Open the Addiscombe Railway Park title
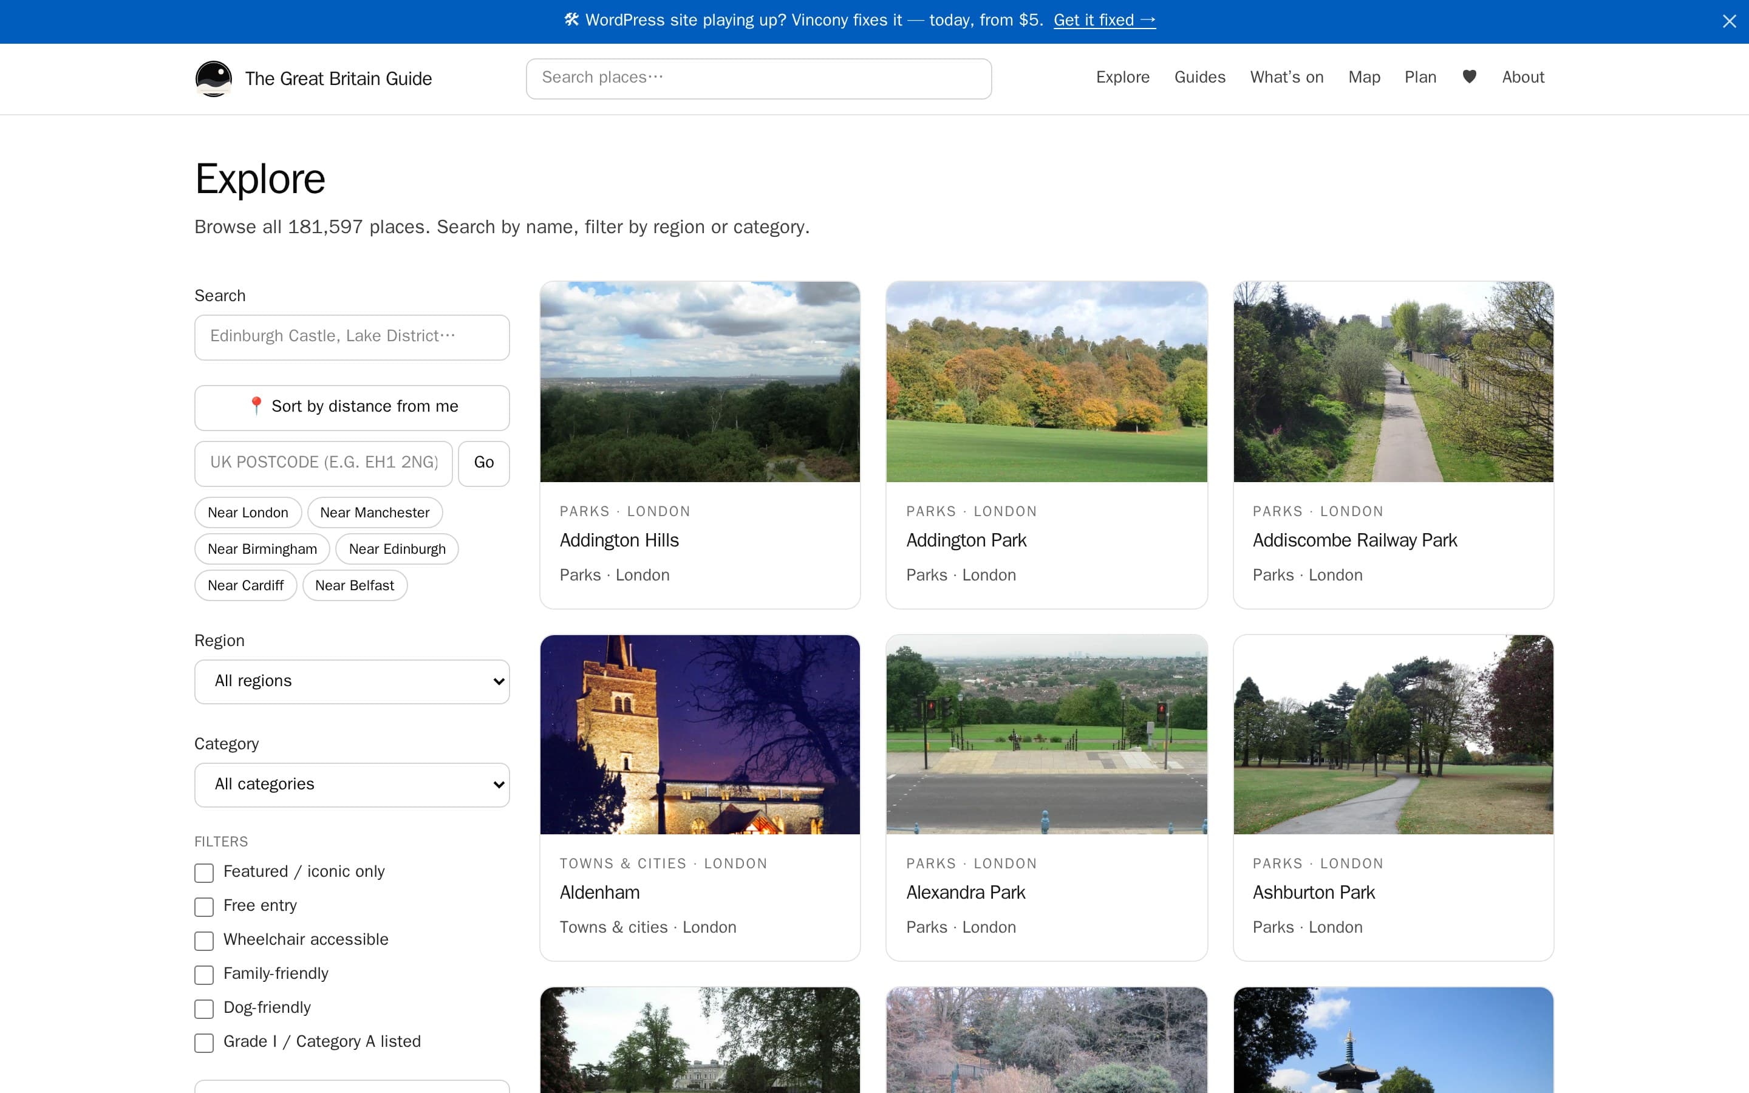 tap(1354, 540)
